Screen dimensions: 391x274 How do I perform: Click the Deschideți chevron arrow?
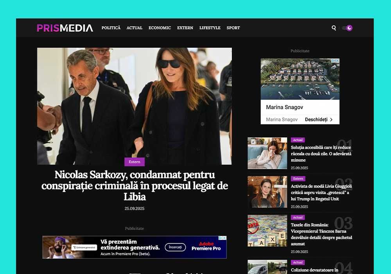(x=331, y=119)
